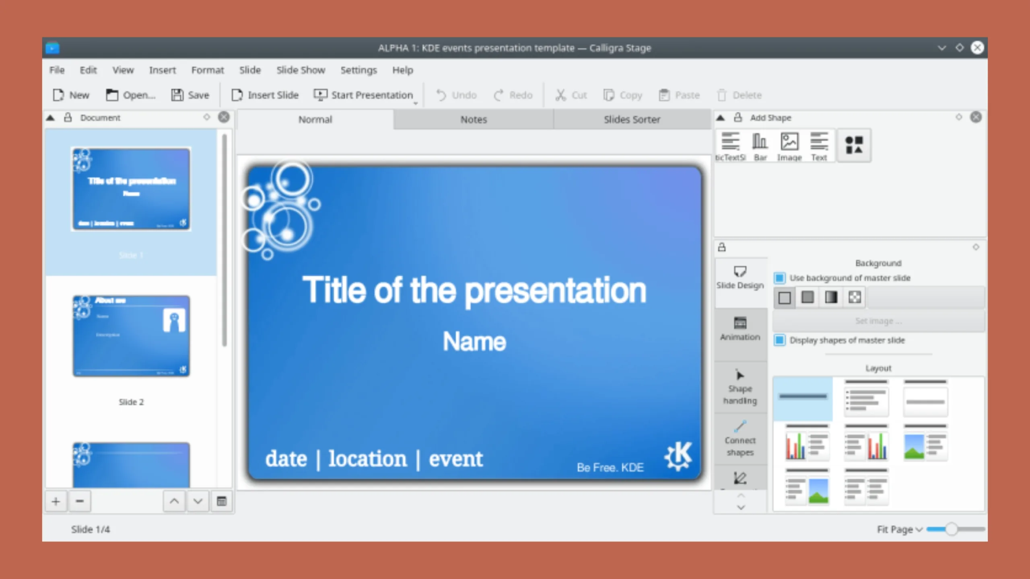
Task: Click the slide view mode icon in Document panel
Action: [222, 501]
